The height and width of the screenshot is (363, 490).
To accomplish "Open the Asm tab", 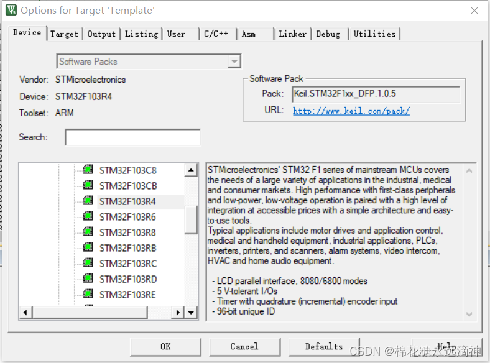I will (x=256, y=34).
